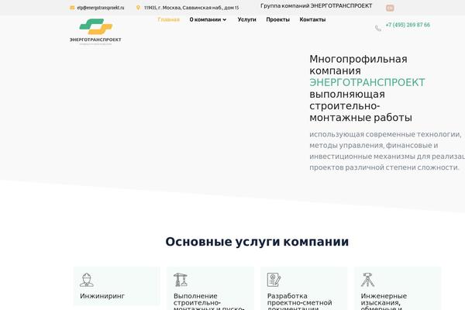Image resolution: width=465 pixels, height=310 pixels.
Task: Click the document with pen icon
Action: 274,280
